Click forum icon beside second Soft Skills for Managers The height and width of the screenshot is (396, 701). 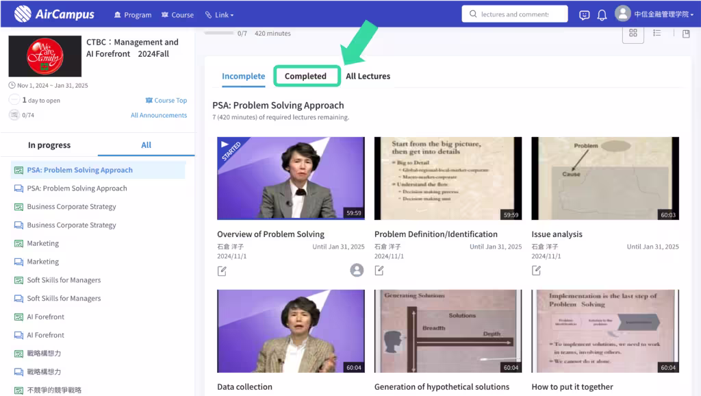pos(18,299)
